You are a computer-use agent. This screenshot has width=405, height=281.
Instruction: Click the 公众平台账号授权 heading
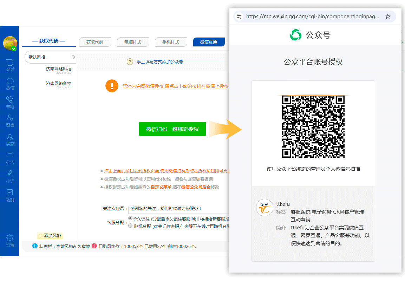(x=313, y=62)
